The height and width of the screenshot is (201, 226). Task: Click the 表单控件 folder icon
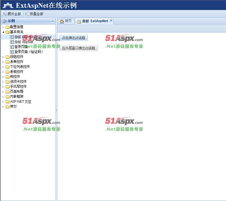7,62
